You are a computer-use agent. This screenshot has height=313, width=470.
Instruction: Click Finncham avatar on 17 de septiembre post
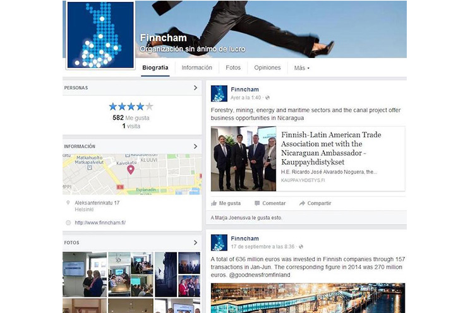point(219,242)
